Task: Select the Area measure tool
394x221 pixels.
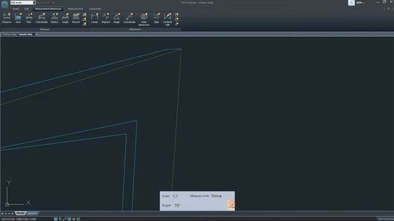Action: coord(18,18)
